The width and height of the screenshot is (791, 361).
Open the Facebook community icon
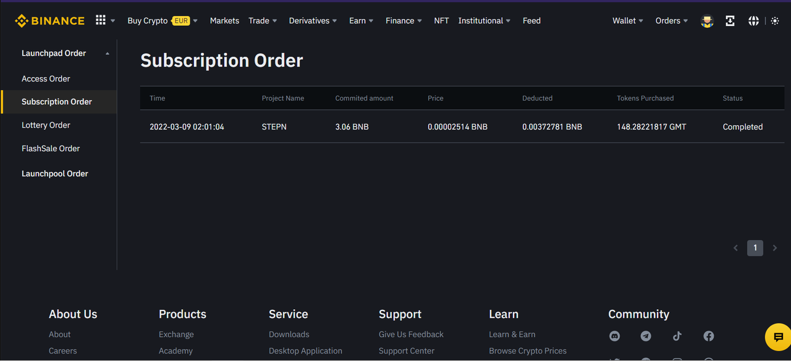709,336
